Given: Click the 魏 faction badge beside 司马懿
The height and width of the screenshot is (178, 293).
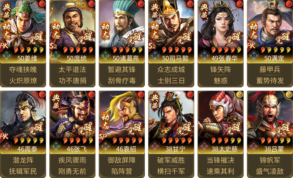Looking at the screenshot, I should 155,56.
